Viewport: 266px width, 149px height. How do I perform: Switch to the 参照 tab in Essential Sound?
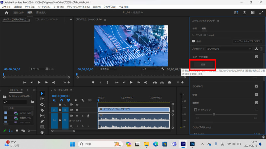click(x=195, y=28)
